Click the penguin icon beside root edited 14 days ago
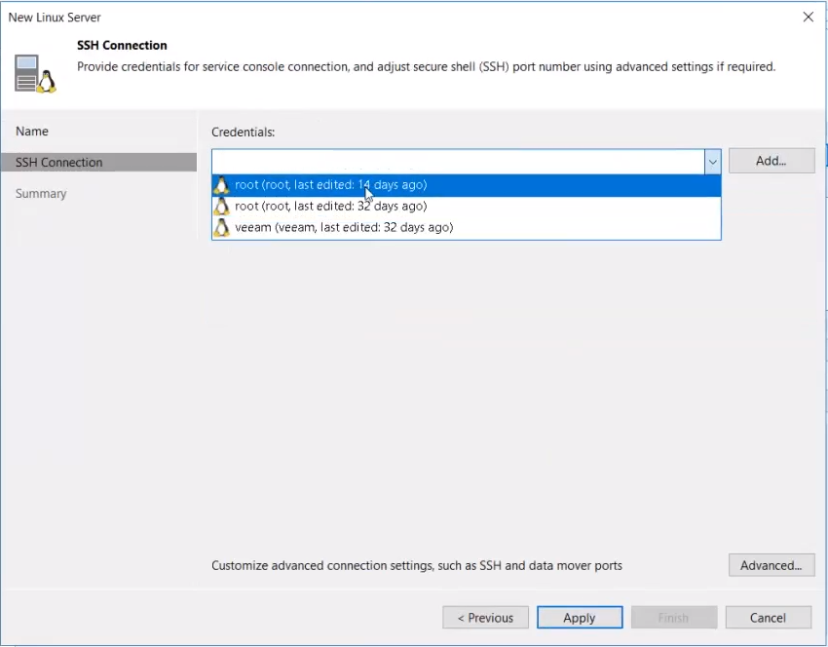The image size is (828, 647). click(222, 185)
